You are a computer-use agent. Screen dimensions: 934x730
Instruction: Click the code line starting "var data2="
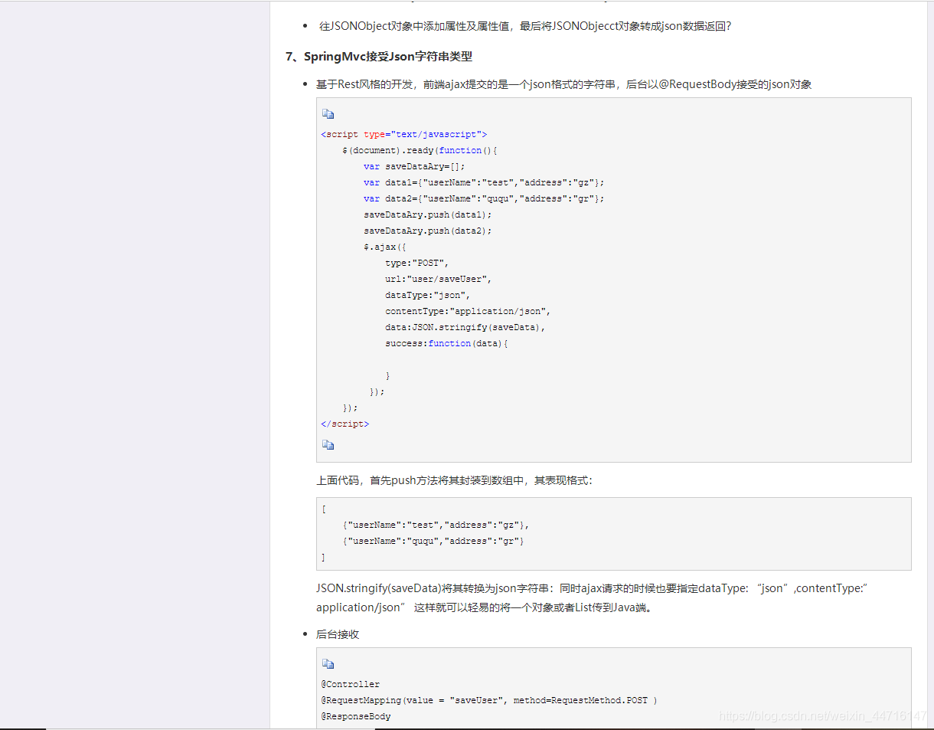coord(484,198)
